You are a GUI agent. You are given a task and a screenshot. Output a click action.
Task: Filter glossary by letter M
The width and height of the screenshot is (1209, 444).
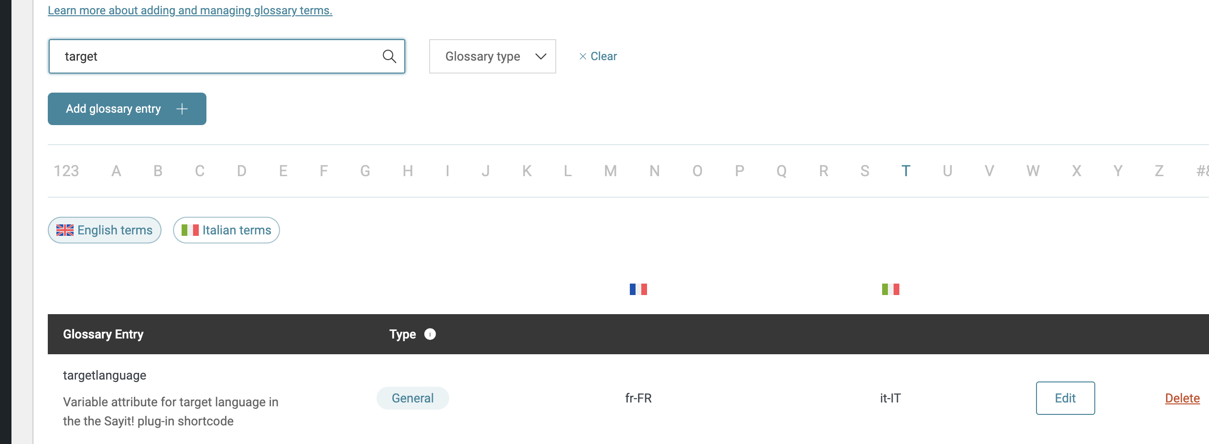[611, 171]
